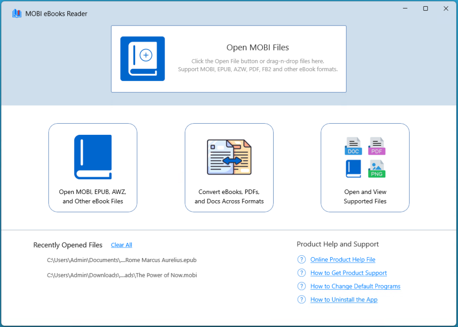Click the MOBI eBooks Reader app logo
Image resolution: width=458 pixels, height=327 pixels.
[17, 13]
